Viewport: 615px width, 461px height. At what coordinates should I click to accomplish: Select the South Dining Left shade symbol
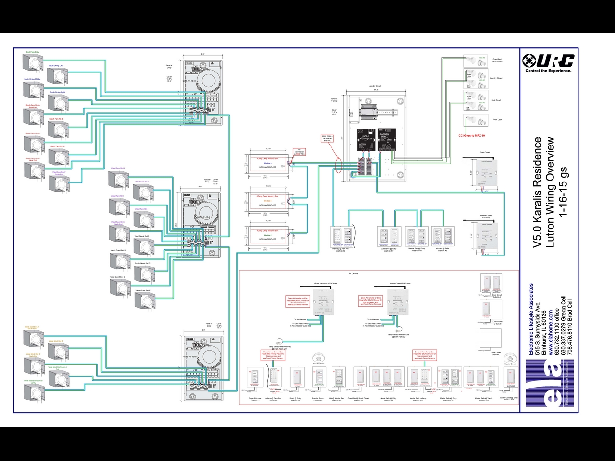[x=58, y=75]
